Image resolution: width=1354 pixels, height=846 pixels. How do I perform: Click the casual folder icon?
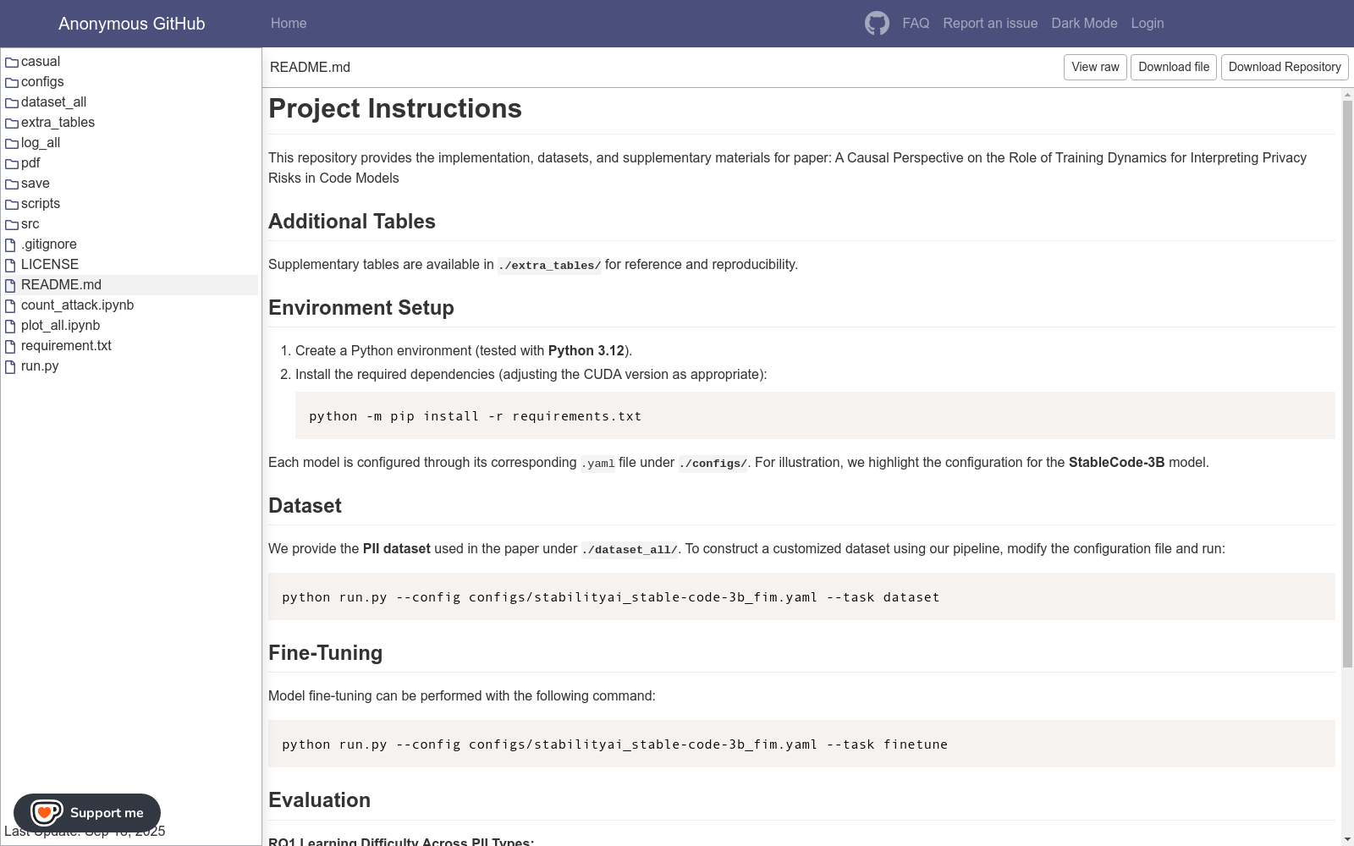click(12, 62)
